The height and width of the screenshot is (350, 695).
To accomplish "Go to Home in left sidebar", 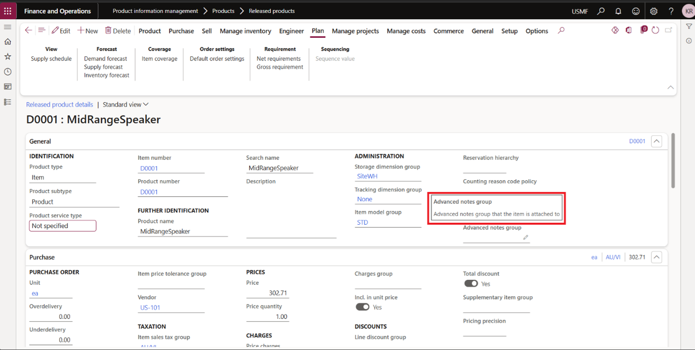I will coord(8,42).
